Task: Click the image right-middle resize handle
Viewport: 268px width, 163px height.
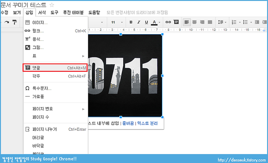Action: (x=162, y=75)
